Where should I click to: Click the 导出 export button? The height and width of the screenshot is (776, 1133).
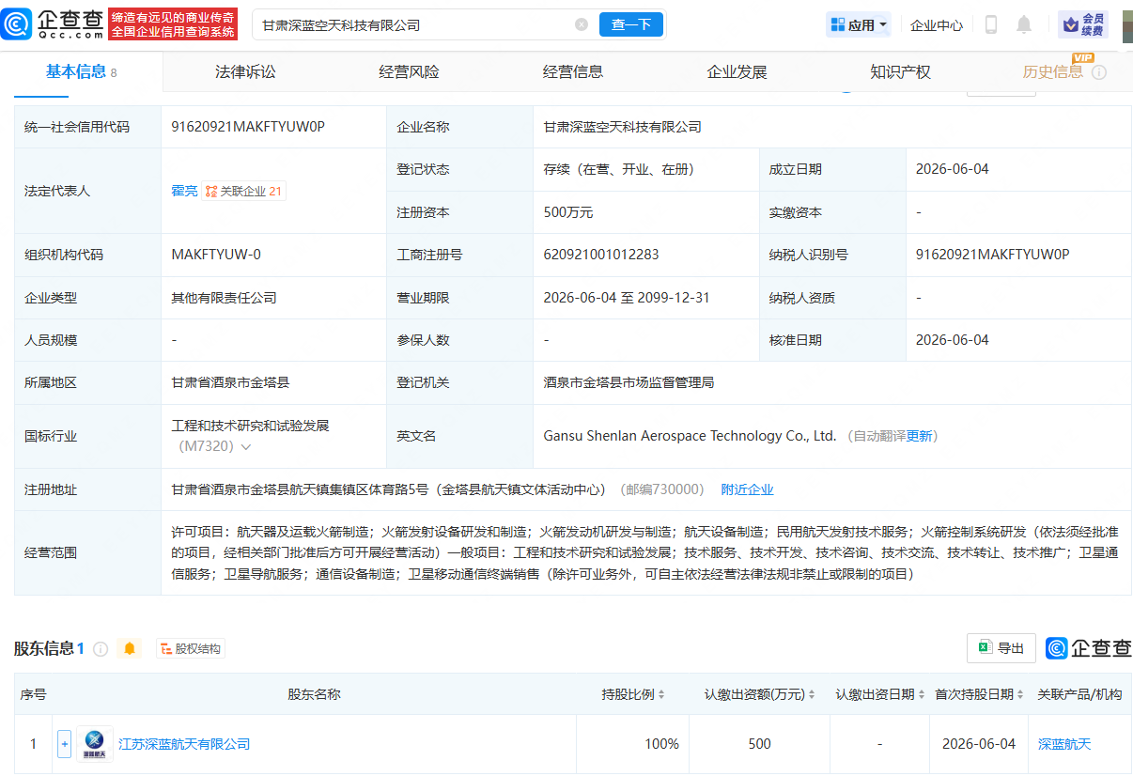1001,648
